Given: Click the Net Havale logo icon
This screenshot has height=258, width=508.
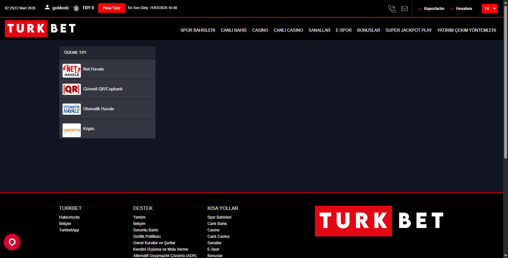Looking at the screenshot, I should [72, 71].
